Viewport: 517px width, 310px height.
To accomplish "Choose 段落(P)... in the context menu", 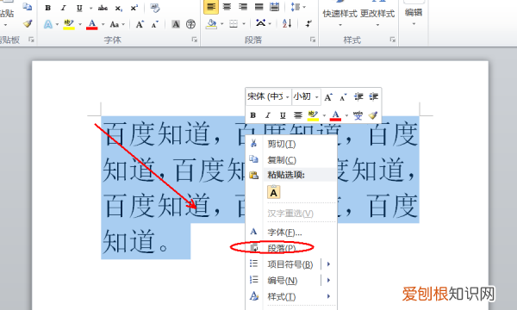I will (x=291, y=248).
